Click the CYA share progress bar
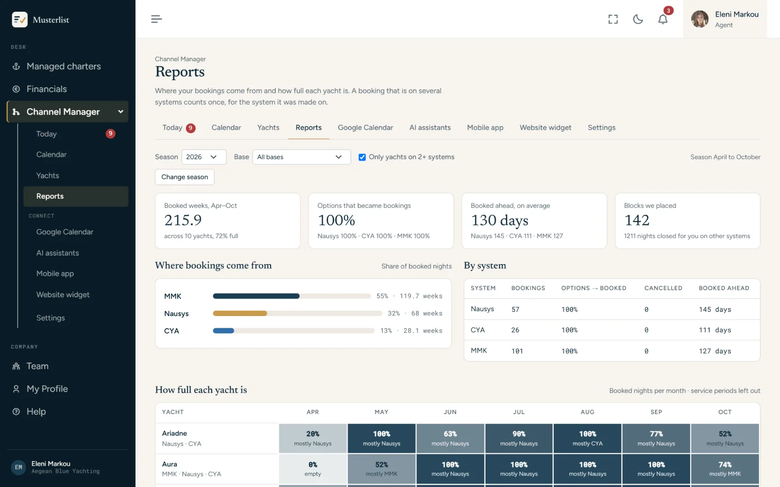This screenshot has width=780, height=487. point(294,331)
